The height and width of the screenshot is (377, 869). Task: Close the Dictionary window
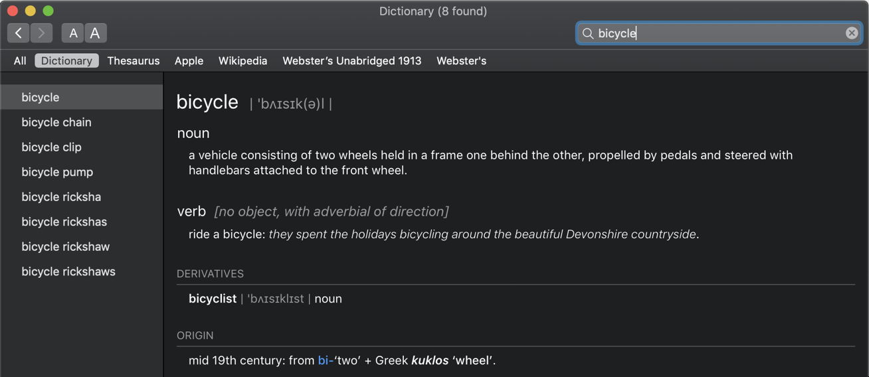tap(12, 11)
